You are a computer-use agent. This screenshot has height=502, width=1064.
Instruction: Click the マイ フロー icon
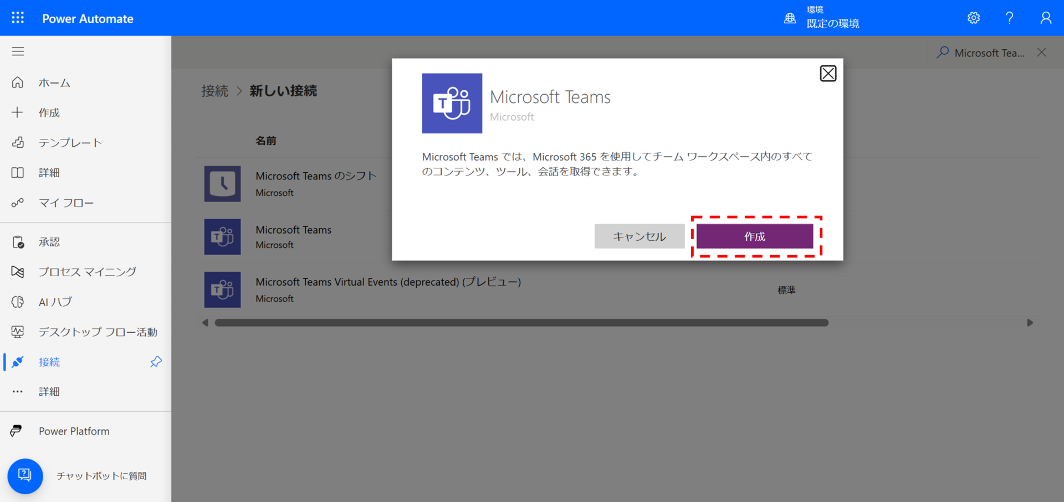coord(18,203)
